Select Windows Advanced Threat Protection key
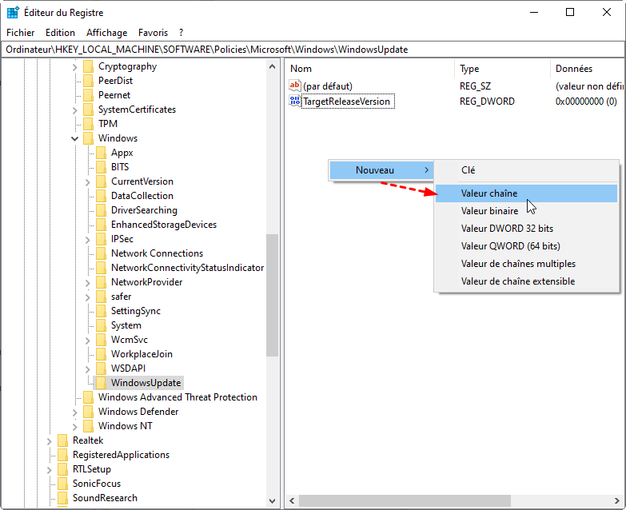 [x=177, y=397]
